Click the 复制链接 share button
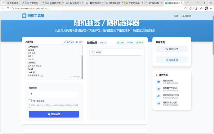The image size is (214, 134). [172, 49]
